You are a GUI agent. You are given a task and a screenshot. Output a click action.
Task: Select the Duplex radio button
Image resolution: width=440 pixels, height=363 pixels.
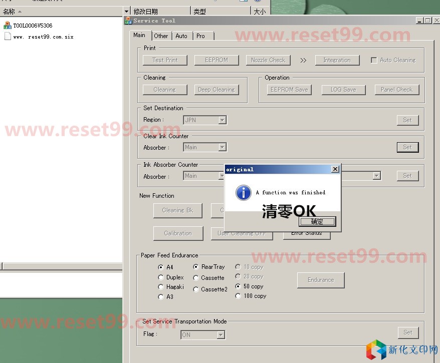click(x=161, y=277)
